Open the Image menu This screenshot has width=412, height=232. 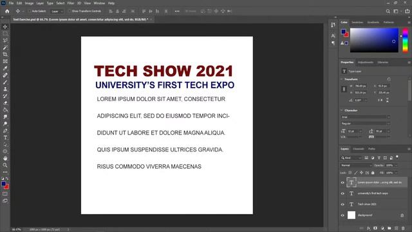tap(29, 3)
